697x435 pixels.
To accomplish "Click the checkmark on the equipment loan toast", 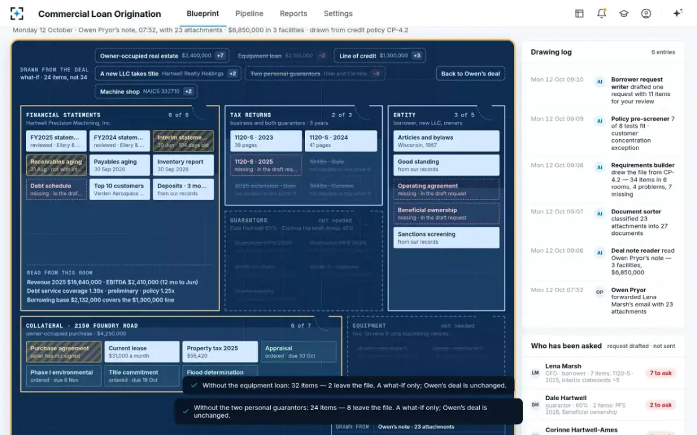I will click(194, 385).
